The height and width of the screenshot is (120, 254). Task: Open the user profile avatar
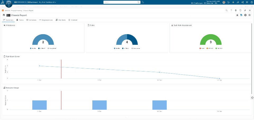pyautogui.click(x=224, y=2)
